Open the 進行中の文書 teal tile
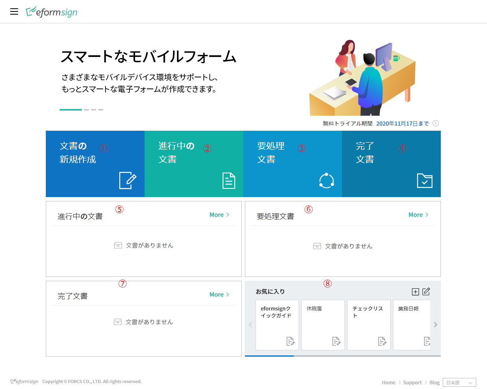 tap(194, 164)
